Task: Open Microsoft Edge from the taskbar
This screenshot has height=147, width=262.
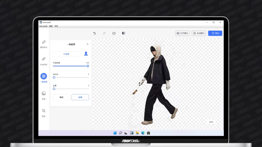Action: tap(143, 133)
